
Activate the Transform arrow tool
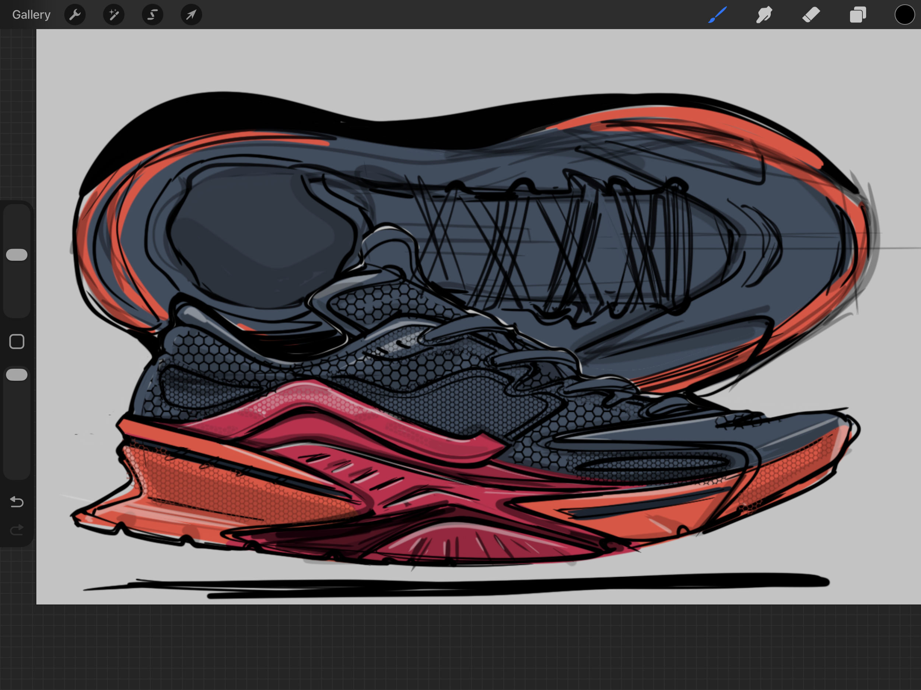[191, 15]
